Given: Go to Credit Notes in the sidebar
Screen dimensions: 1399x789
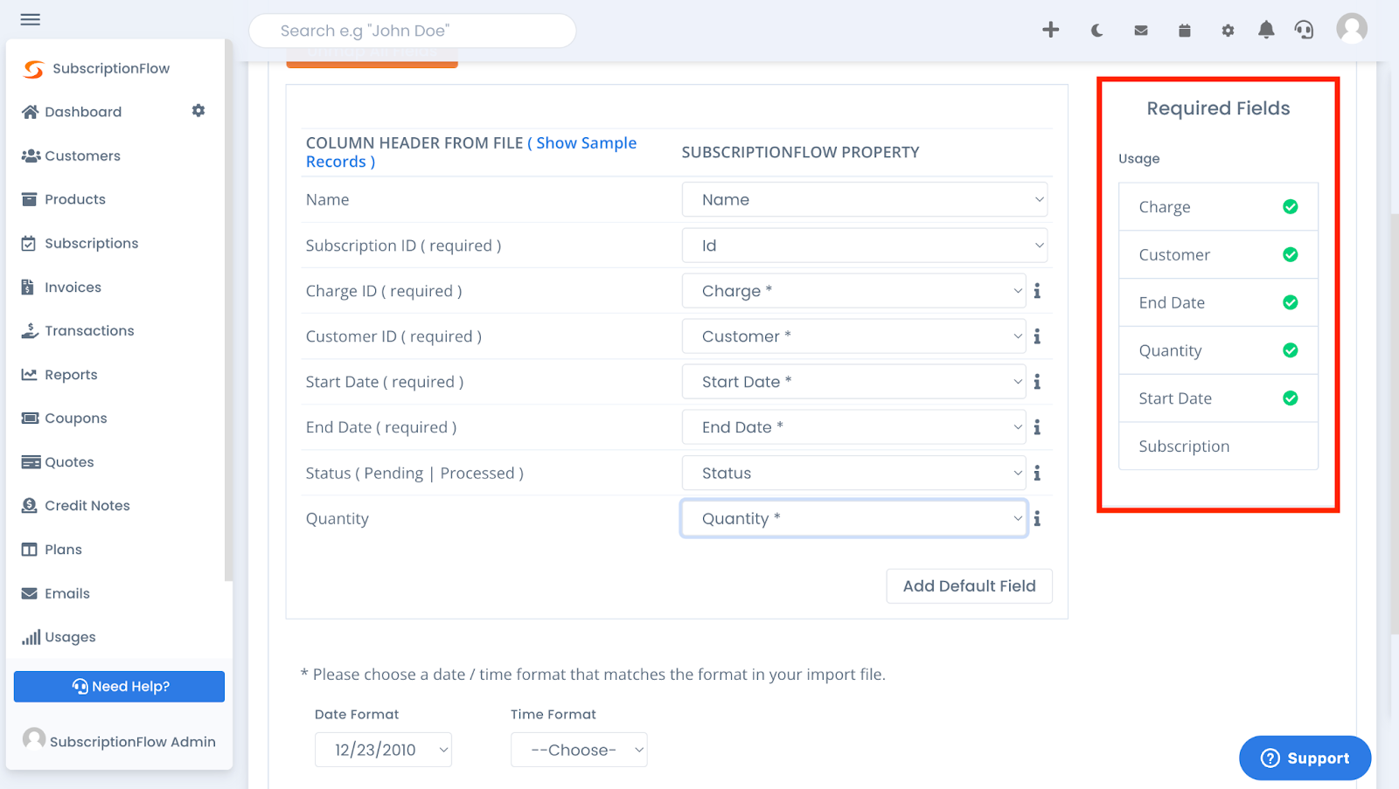Looking at the screenshot, I should (87, 505).
